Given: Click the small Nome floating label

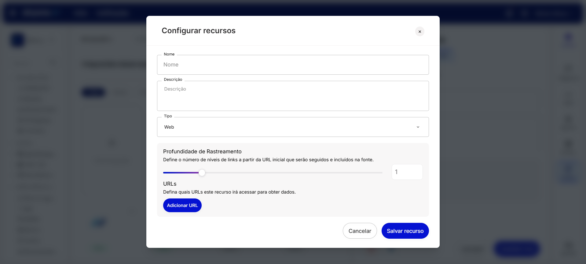Looking at the screenshot, I should tap(169, 54).
